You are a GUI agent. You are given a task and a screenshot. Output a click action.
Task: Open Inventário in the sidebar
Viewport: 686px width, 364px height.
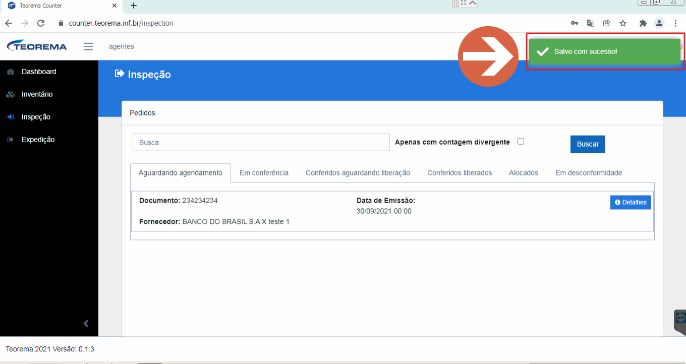[37, 94]
